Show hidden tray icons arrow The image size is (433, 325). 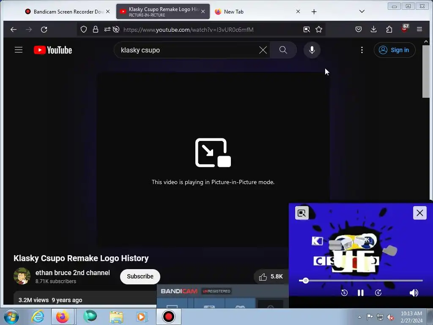[x=359, y=317]
